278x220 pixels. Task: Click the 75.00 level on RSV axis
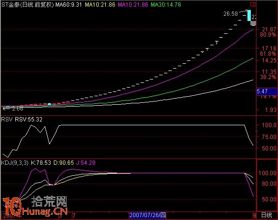coord(269,137)
